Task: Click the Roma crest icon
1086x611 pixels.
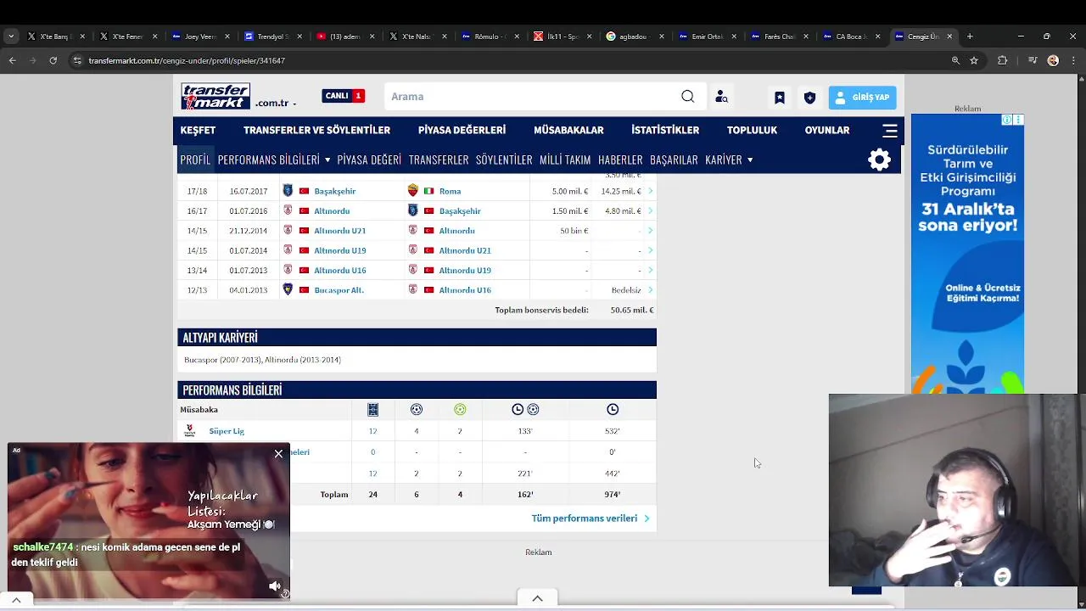Action: [413, 191]
